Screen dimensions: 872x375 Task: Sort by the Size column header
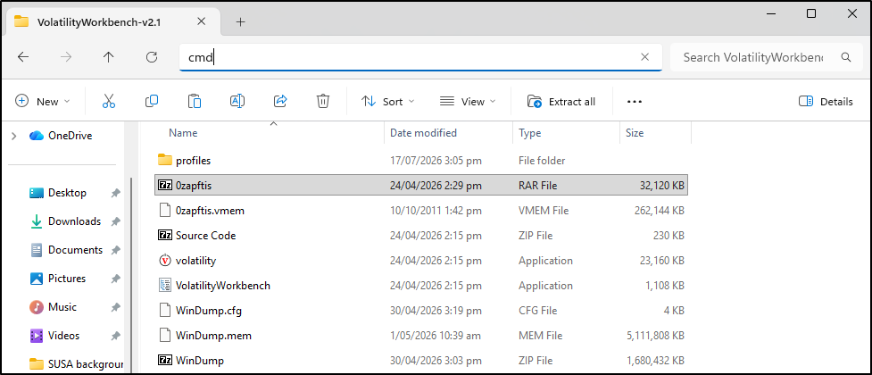click(635, 133)
